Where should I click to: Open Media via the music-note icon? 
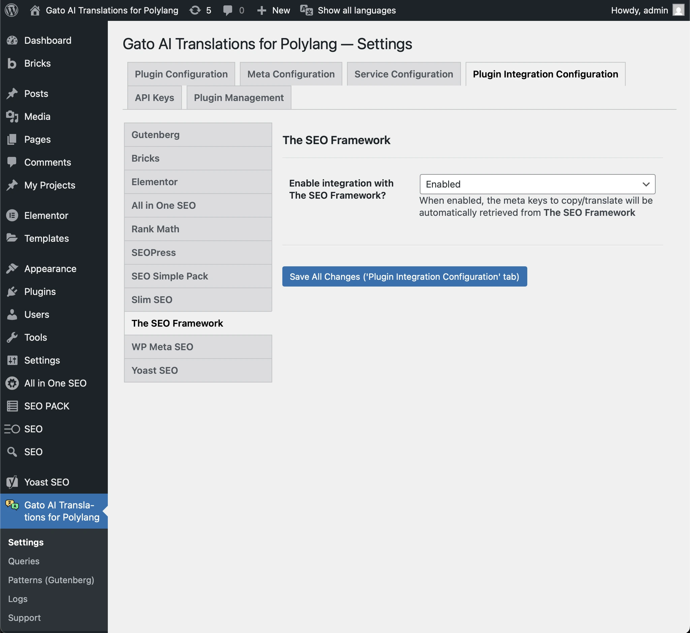(12, 116)
